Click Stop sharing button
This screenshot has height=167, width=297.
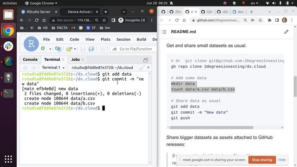[x=262, y=160]
